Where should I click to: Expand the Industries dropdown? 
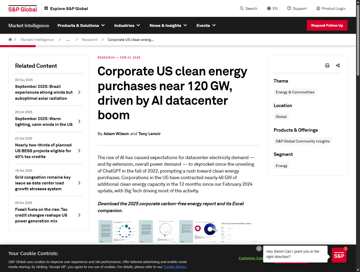127,25
